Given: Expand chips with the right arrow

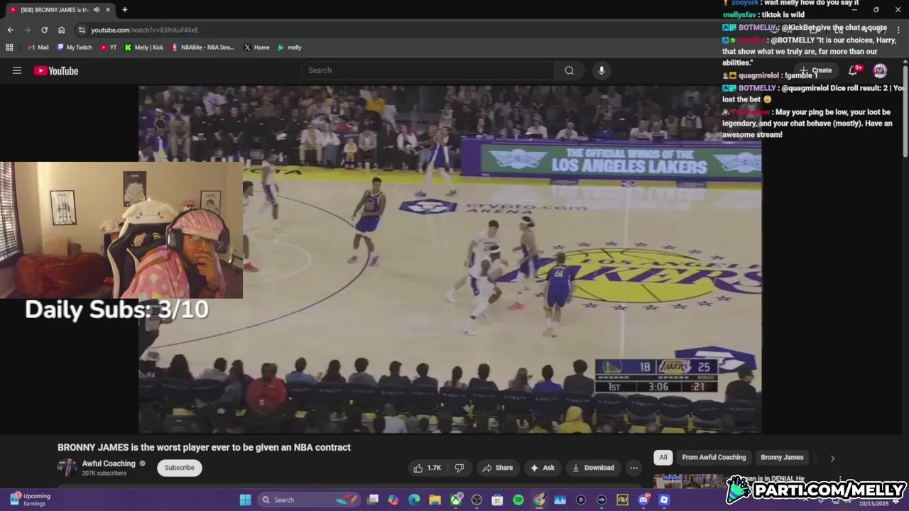Looking at the screenshot, I should coord(832,458).
